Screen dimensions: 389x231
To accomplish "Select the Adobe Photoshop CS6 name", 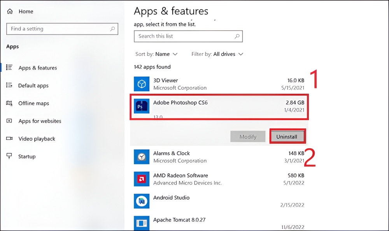I will coord(180,102).
